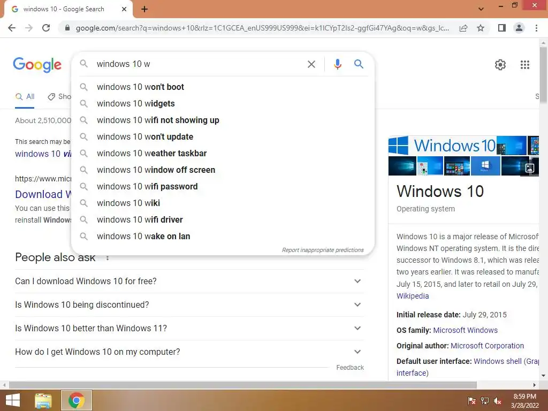Select suggestion windows 10 won't boot
This screenshot has height=411, width=548.
click(x=223, y=87)
